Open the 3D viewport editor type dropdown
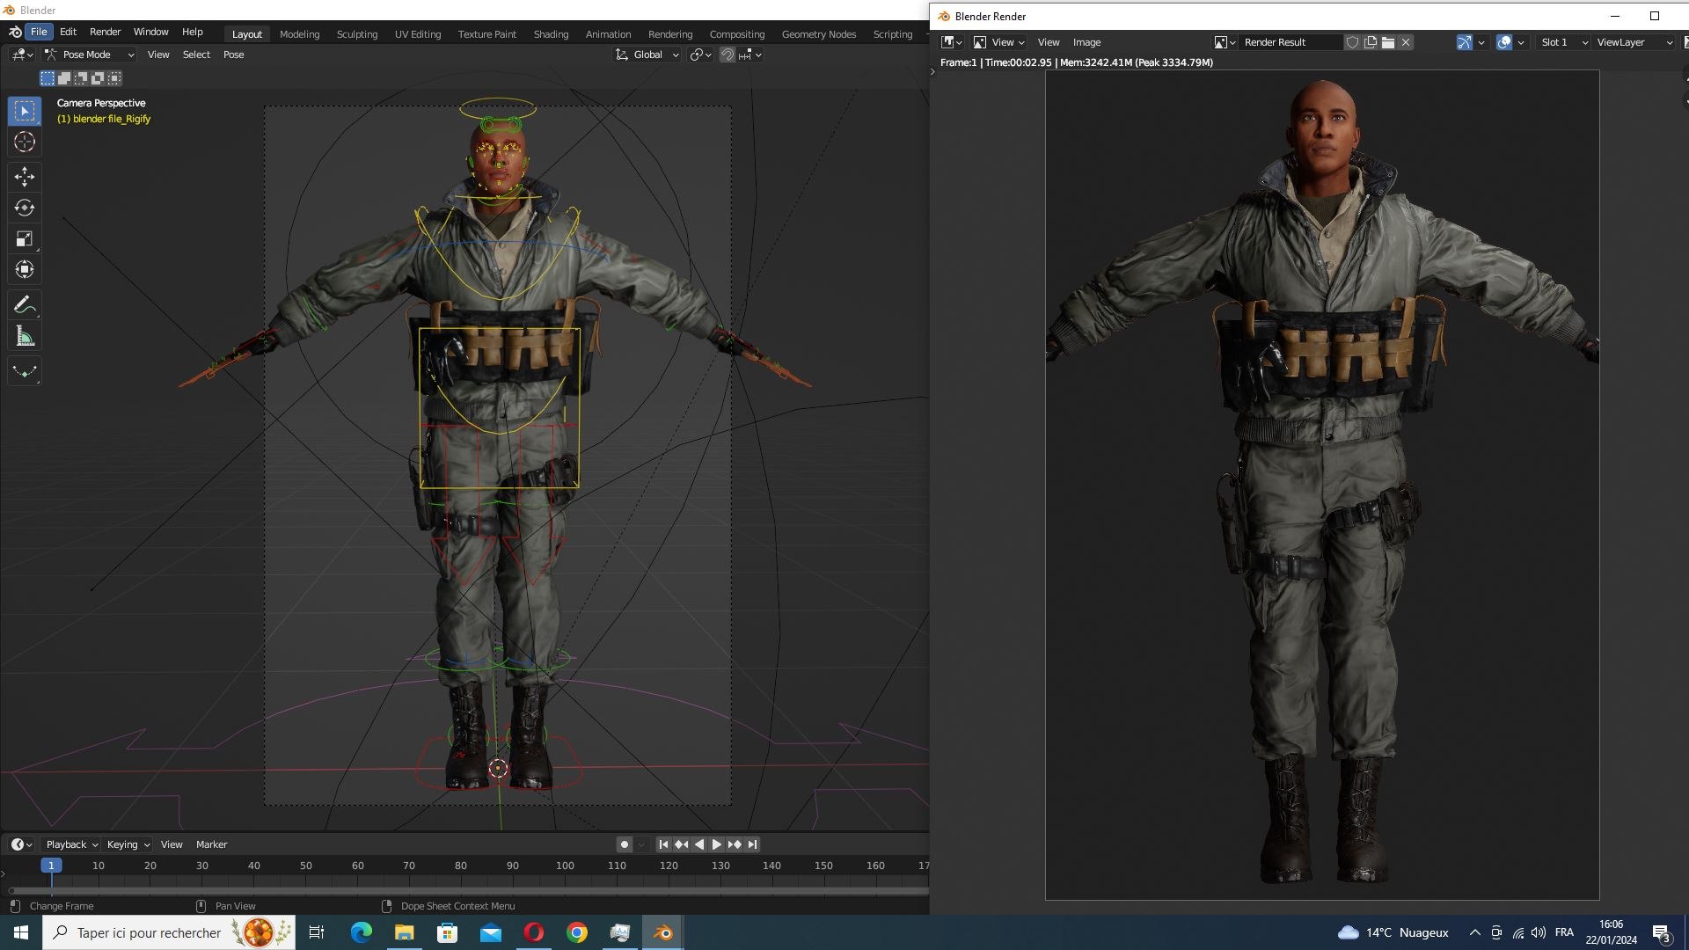Screen dimensions: 1689x950 pyautogui.click(x=22, y=55)
